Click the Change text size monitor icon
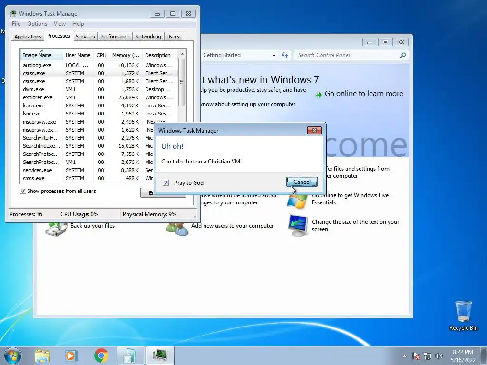The image size is (487, 365). 298,226
